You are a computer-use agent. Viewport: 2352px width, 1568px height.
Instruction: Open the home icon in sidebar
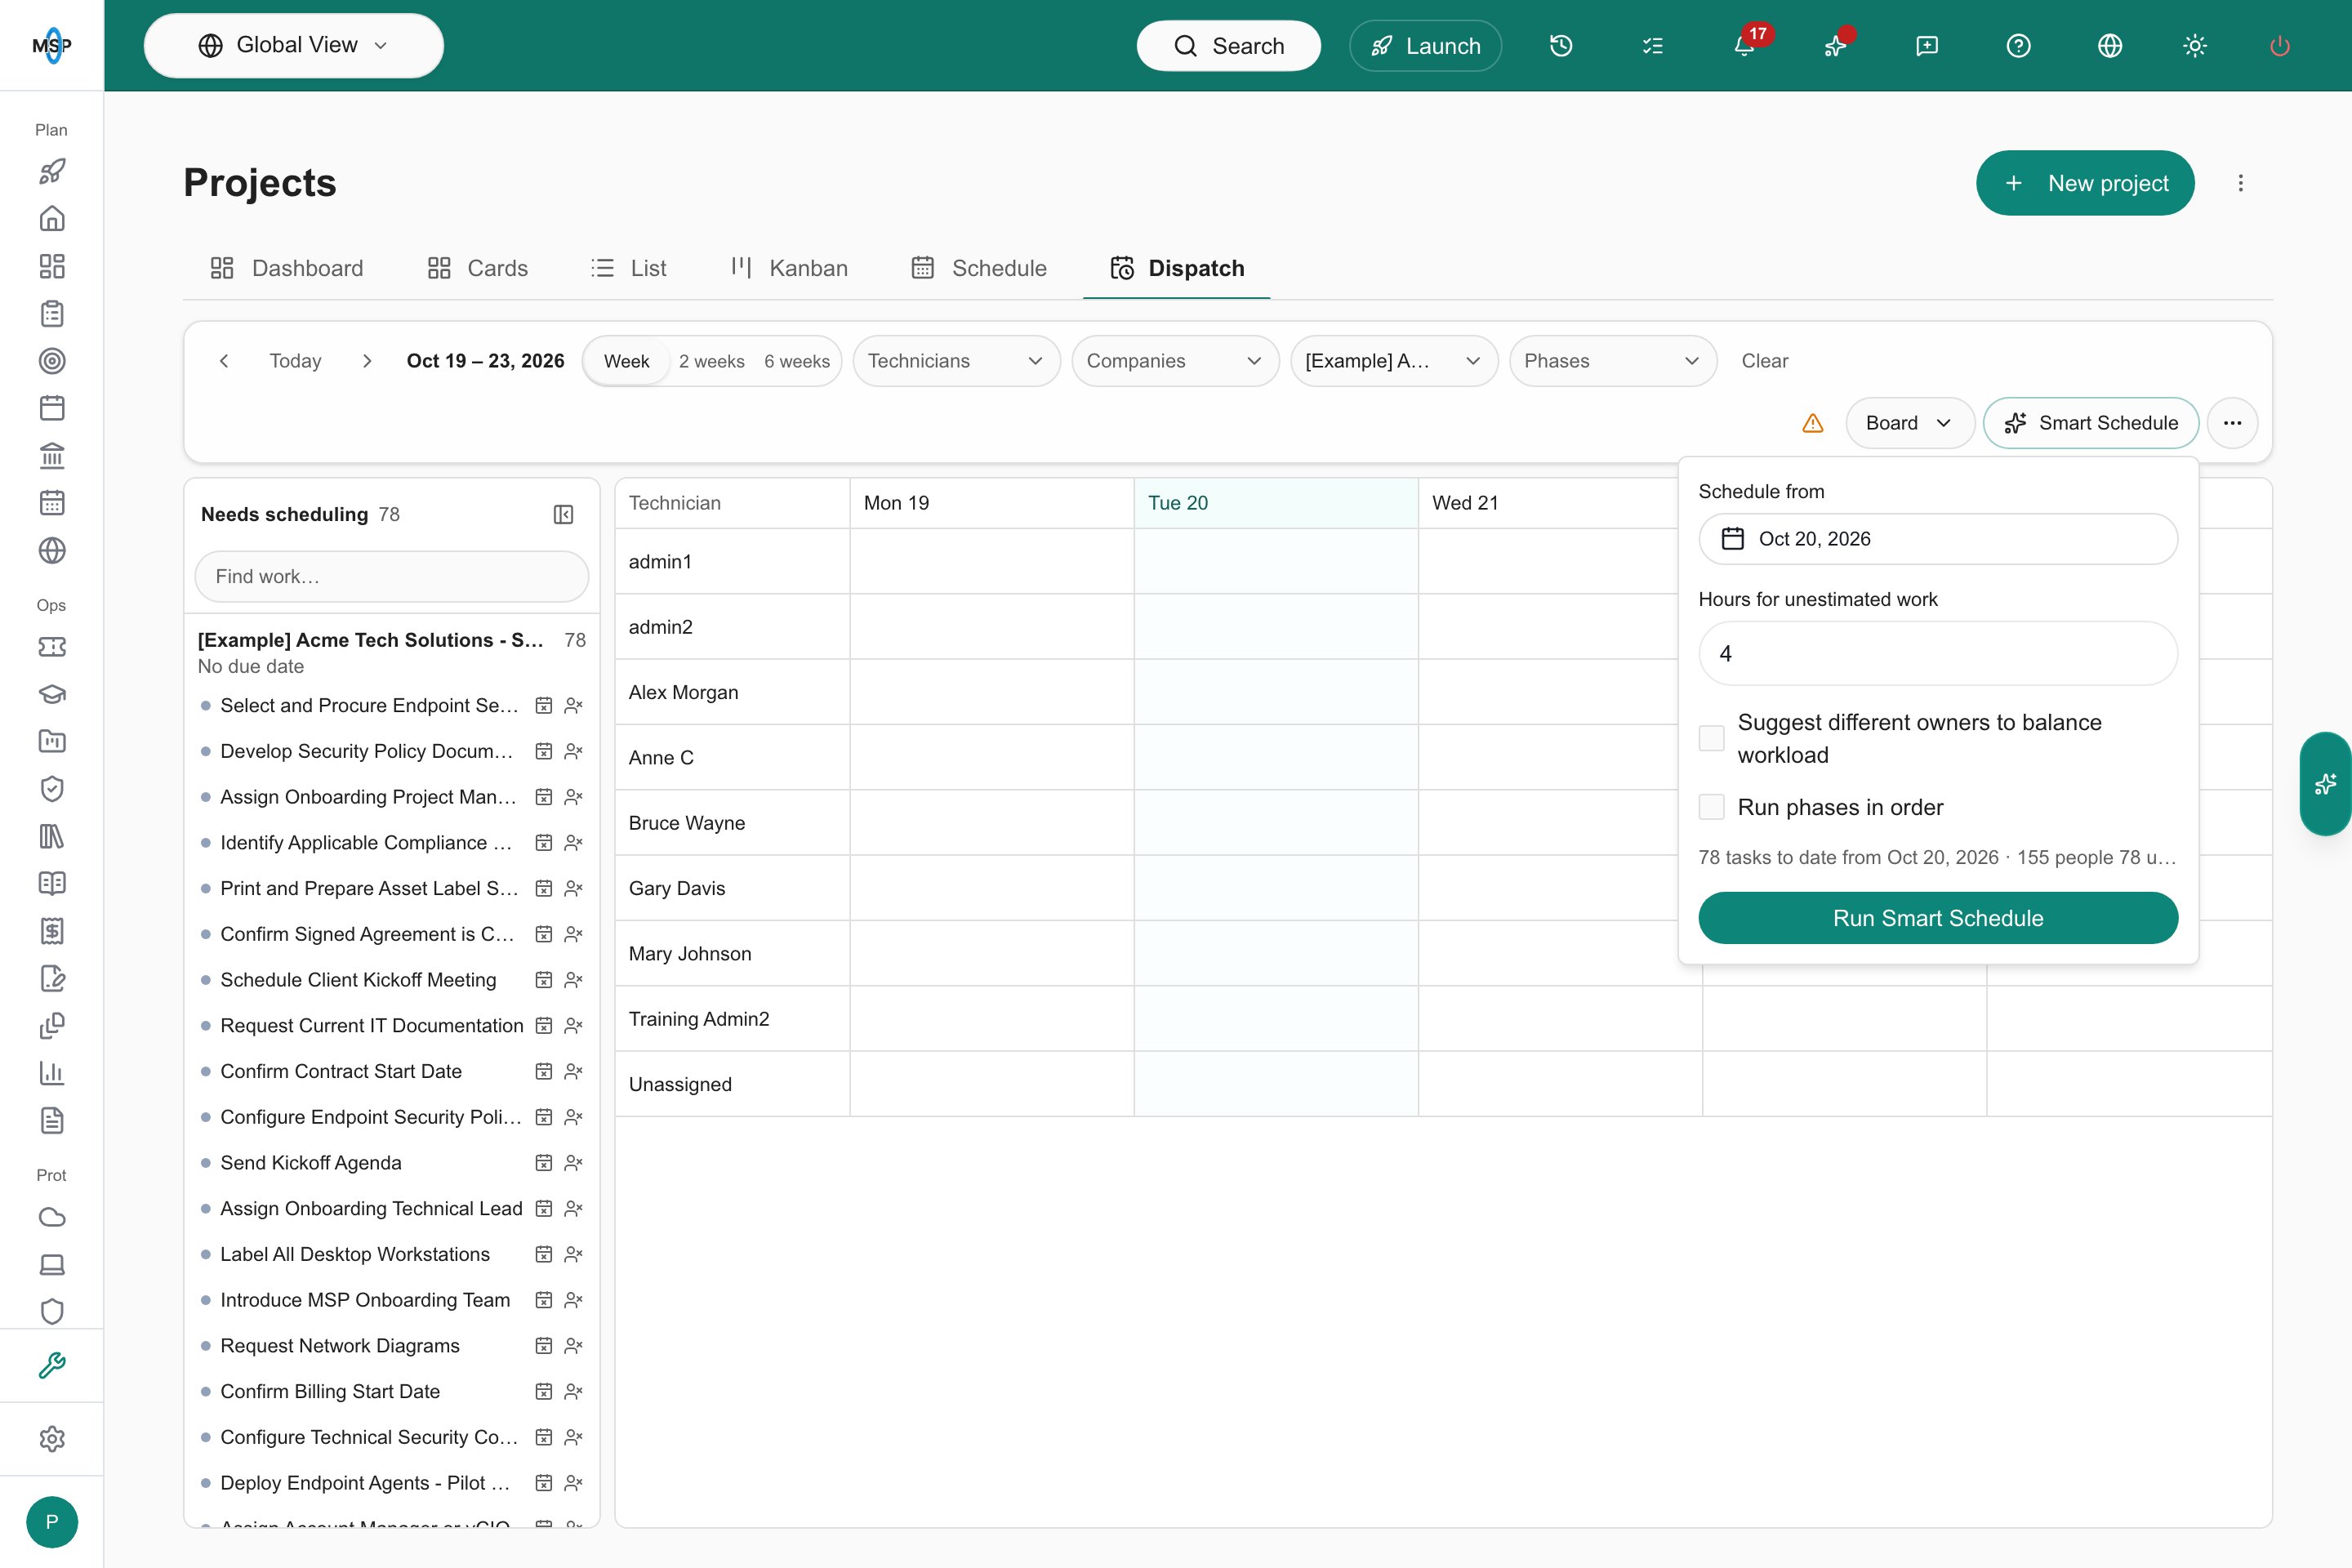[52, 218]
